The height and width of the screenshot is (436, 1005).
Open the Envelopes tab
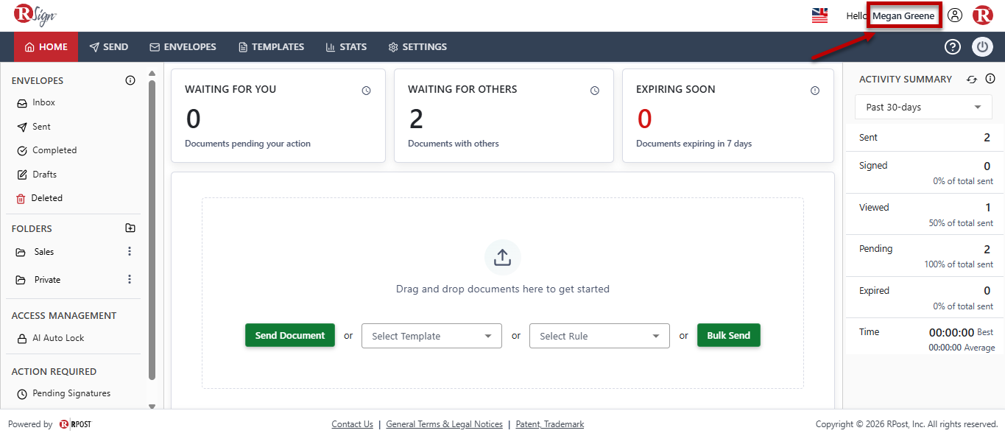click(183, 47)
